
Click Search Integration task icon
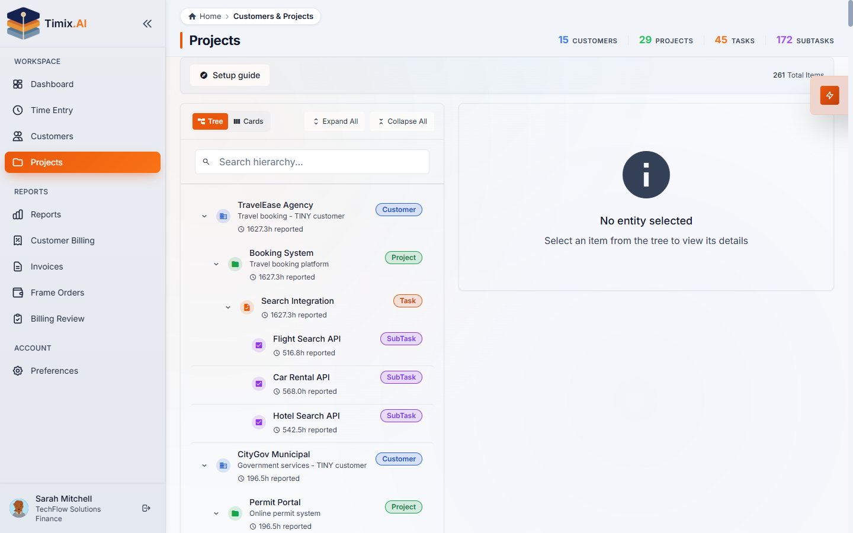tap(247, 308)
